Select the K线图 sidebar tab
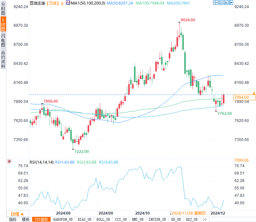This screenshot has height=222, width=256. [x=3, y=25]
